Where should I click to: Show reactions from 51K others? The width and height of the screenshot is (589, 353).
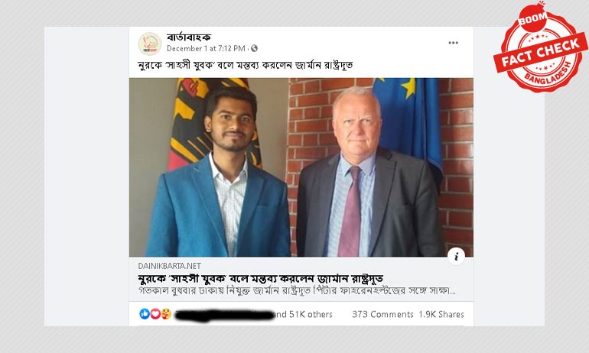pos(304,314)
